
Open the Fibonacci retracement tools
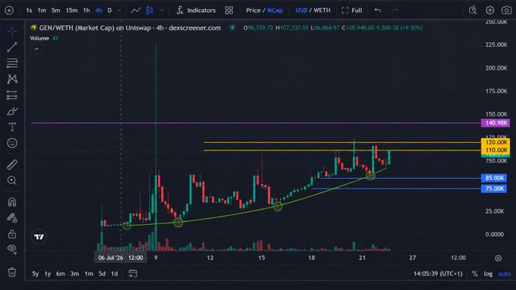tap(12, 63)
